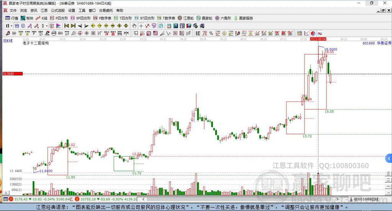The image size is (392, 211).
Task: Click the truck icon in toolbar
Action: (202, 26)
